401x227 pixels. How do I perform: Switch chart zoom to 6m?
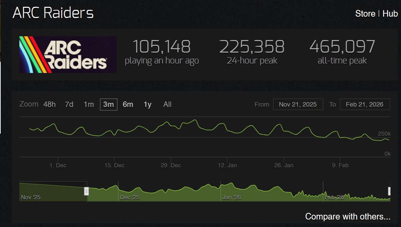(x=128, y=104)
